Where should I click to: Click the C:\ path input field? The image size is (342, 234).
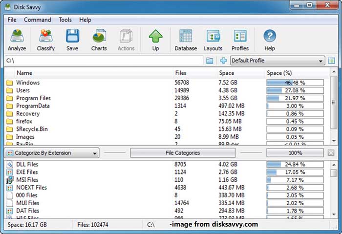coord(104,61)
